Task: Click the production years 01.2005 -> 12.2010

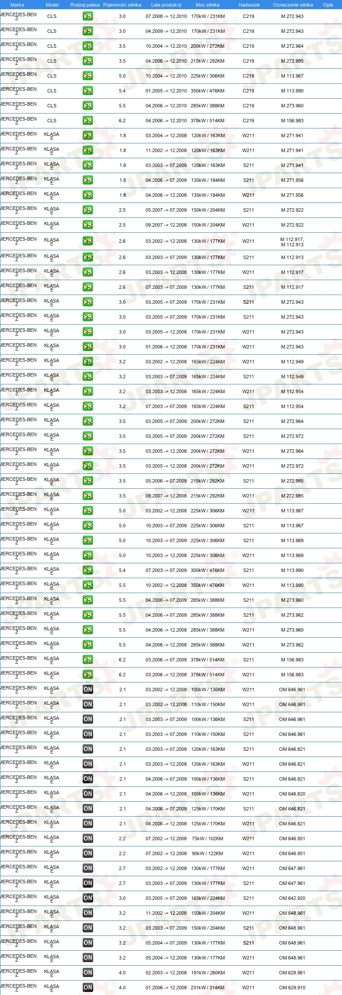Action: click(x=166, y=91)
